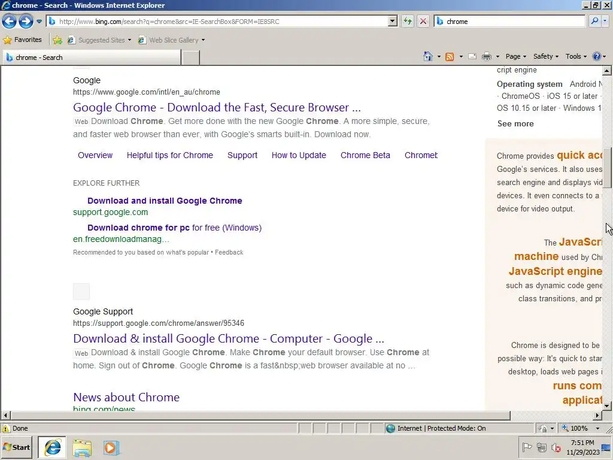
Task: Expand the feeds dropdown arrow
Action: pyautogui.click(x=461, y=57)
